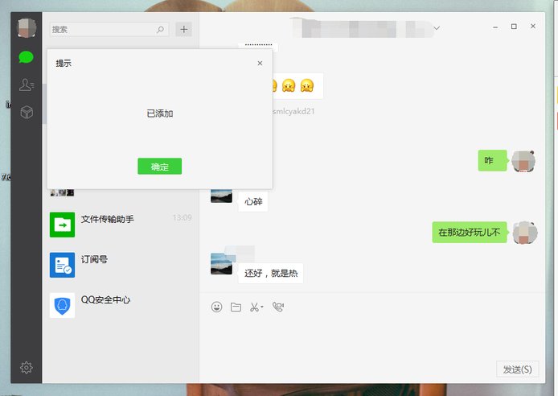Screen dimensions: 558x396
Task: Click the 发送(S) send button
Action: (x=518, y=369)
